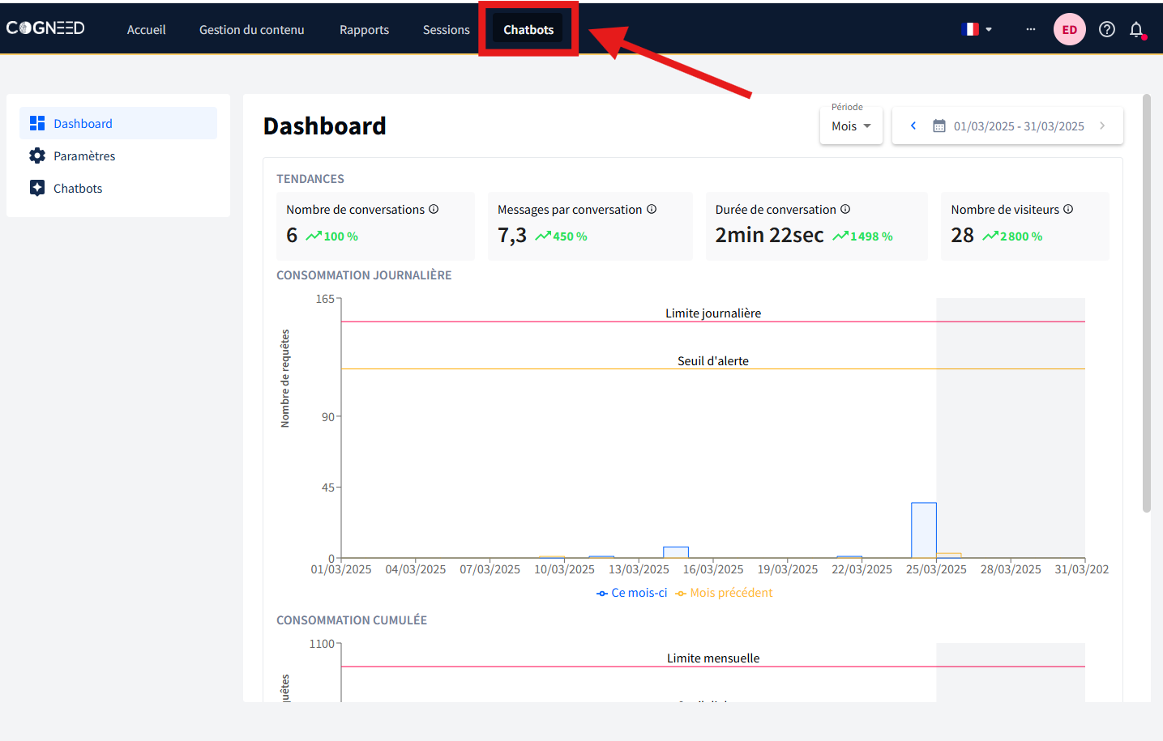Click the Cogneed logo
The height and width of the screenshot is (741, 1163).
pyautogui.click(x=45, y=28)
